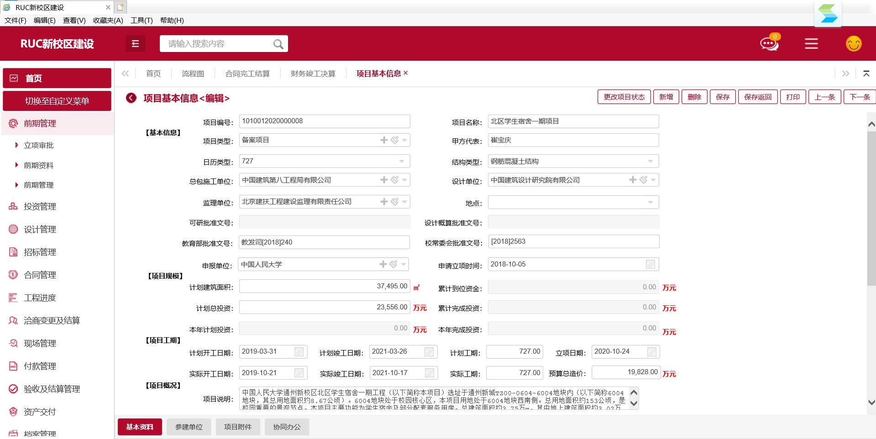Open calendar picker for 计划开工日期

click(x=299, y=351)
